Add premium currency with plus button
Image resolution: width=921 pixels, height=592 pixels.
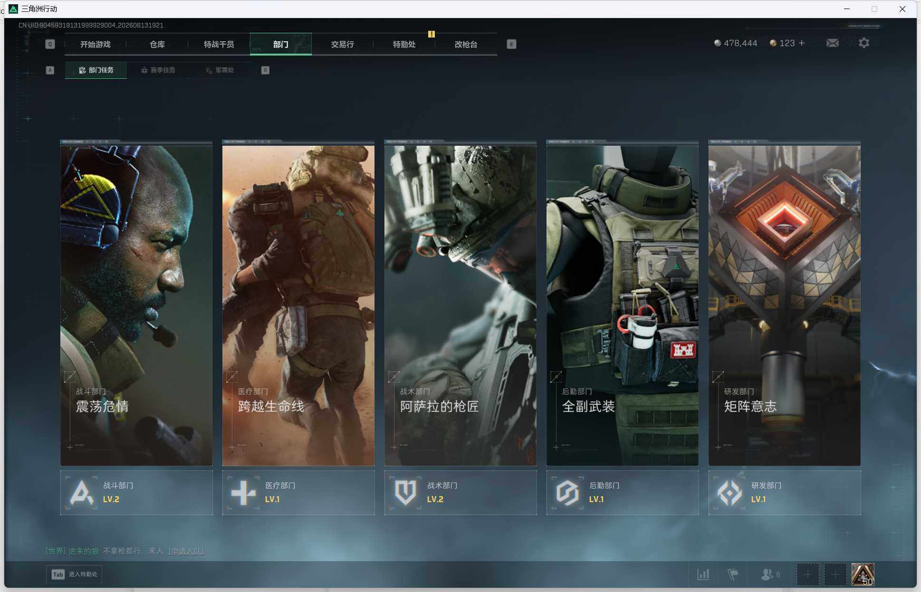802,43
